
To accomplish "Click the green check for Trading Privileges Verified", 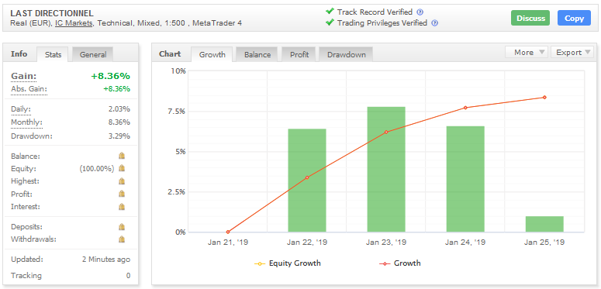I will [x=330, y=22].
